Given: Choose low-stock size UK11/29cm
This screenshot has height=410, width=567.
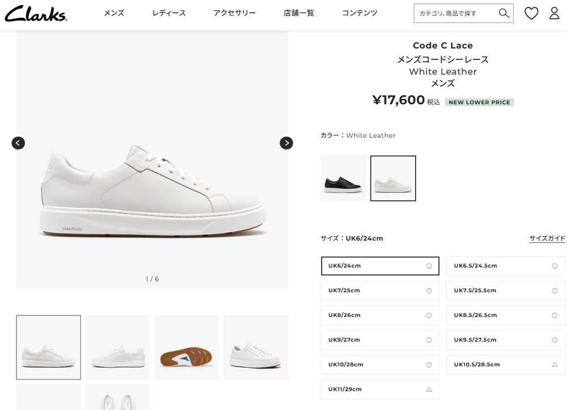Looking at the screenshot, I should tap(380, 390).
